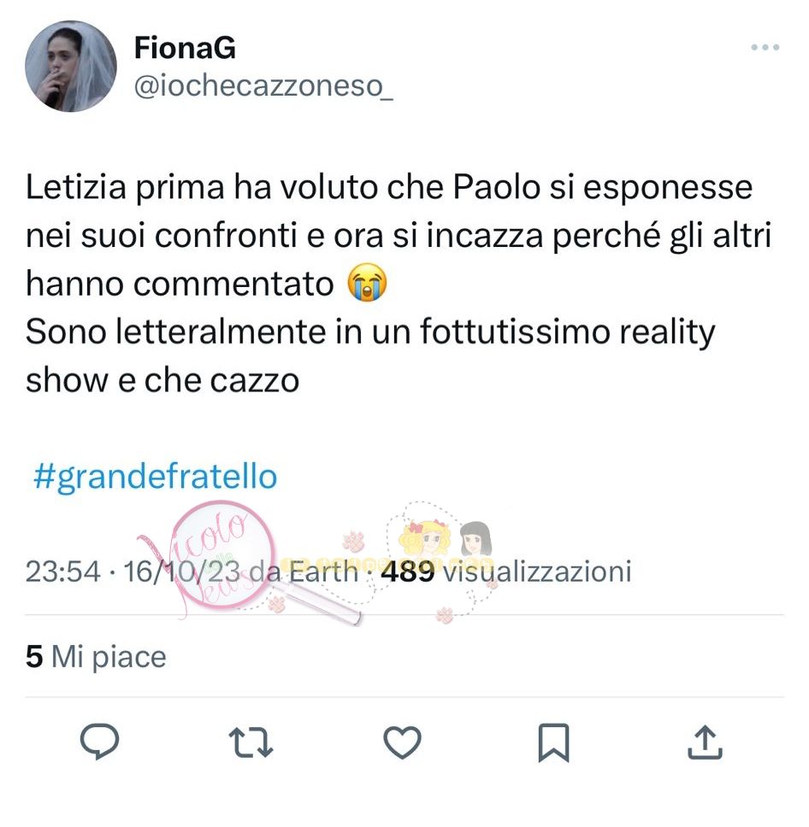Open the @iochecazzoneso_ handle
This screenshot has width=809, height=827.
click(263, 86)
